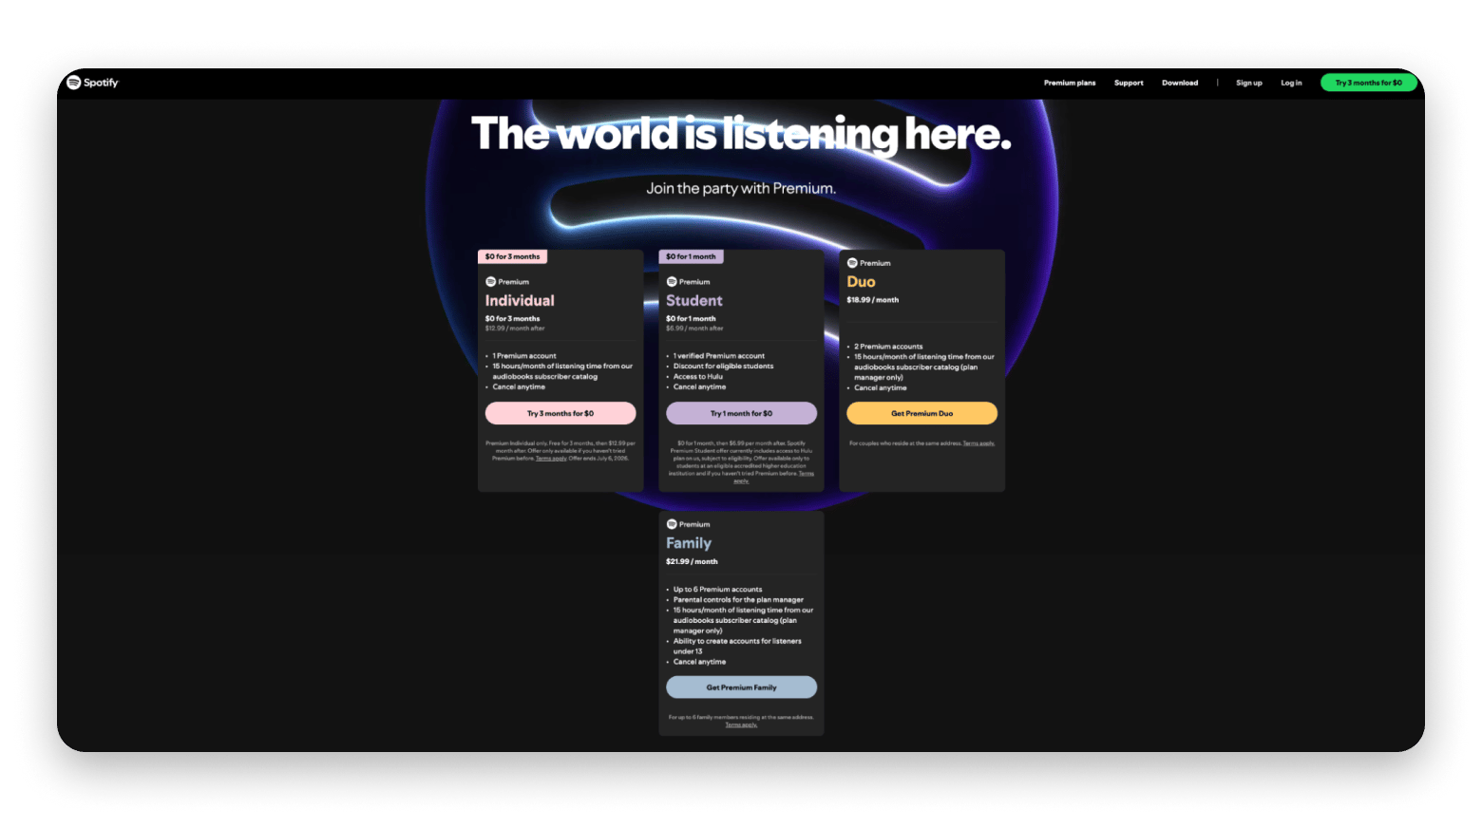The height and width of the screenshot is (828, 1482).
Task: Click Cancel anytime in the Individual card
Action: (519, 387)
